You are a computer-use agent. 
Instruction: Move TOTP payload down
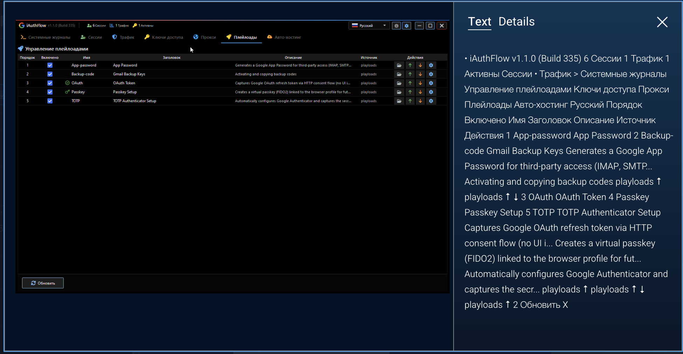pos(420,101)
